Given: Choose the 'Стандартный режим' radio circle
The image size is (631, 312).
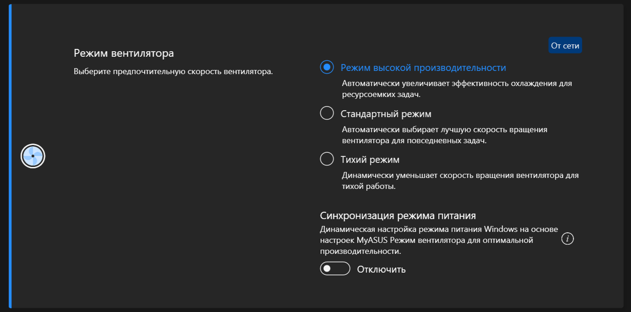Looking at the screenshot, I should pyautogui.click(x=327, y=113).
